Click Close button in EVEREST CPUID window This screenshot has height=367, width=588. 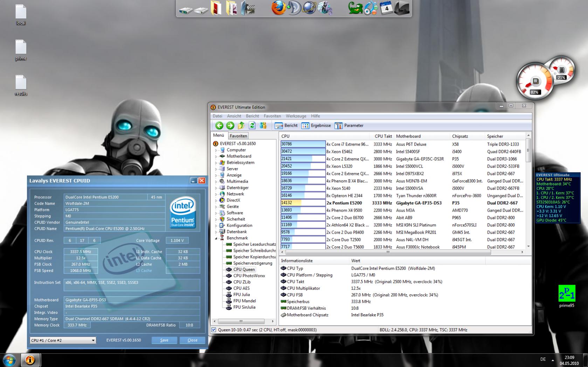click(192, 340)
